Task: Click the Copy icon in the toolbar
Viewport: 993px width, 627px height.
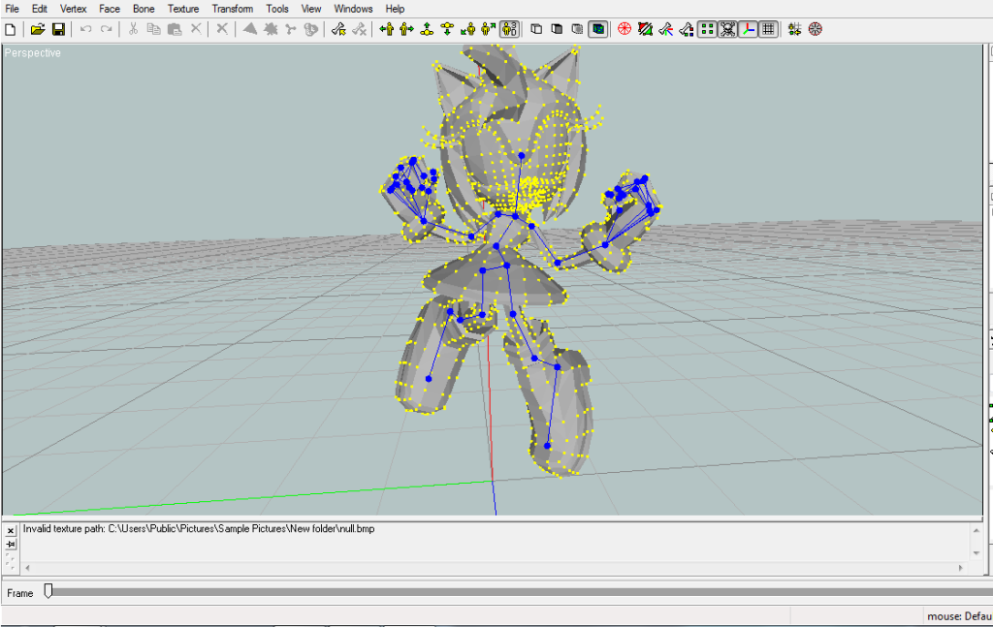Action: (153, 29)
